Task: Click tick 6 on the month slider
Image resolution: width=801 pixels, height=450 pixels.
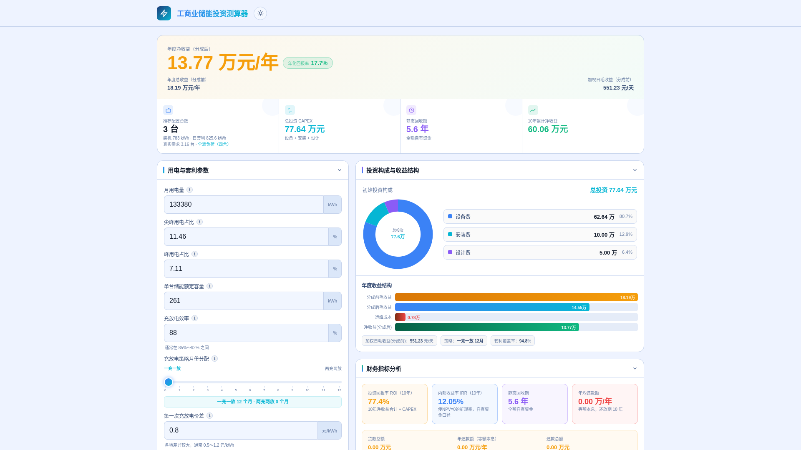Action: coord(250,389)
